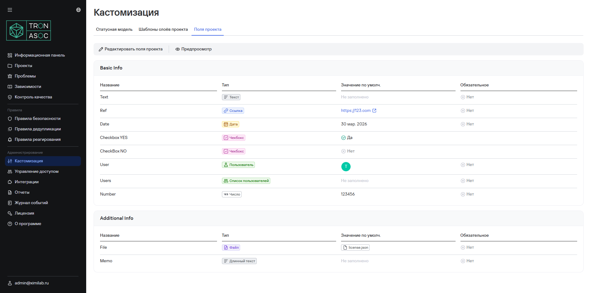Click the Date type badge
Image resolution: width=591 pixels, height=293 pixels.
(231, 124)
